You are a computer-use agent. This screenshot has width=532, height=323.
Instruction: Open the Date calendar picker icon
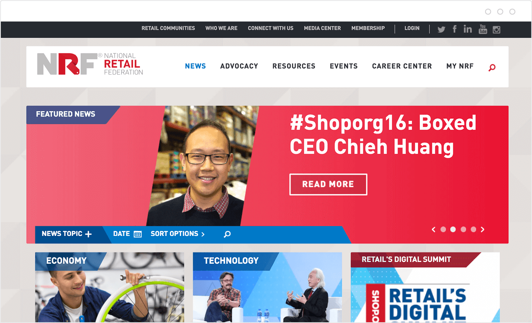138,234
